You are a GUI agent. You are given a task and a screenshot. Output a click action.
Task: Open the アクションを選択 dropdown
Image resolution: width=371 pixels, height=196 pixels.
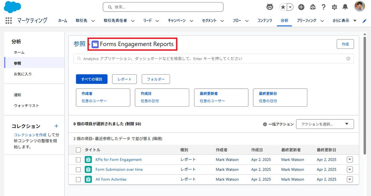point(325,124)
